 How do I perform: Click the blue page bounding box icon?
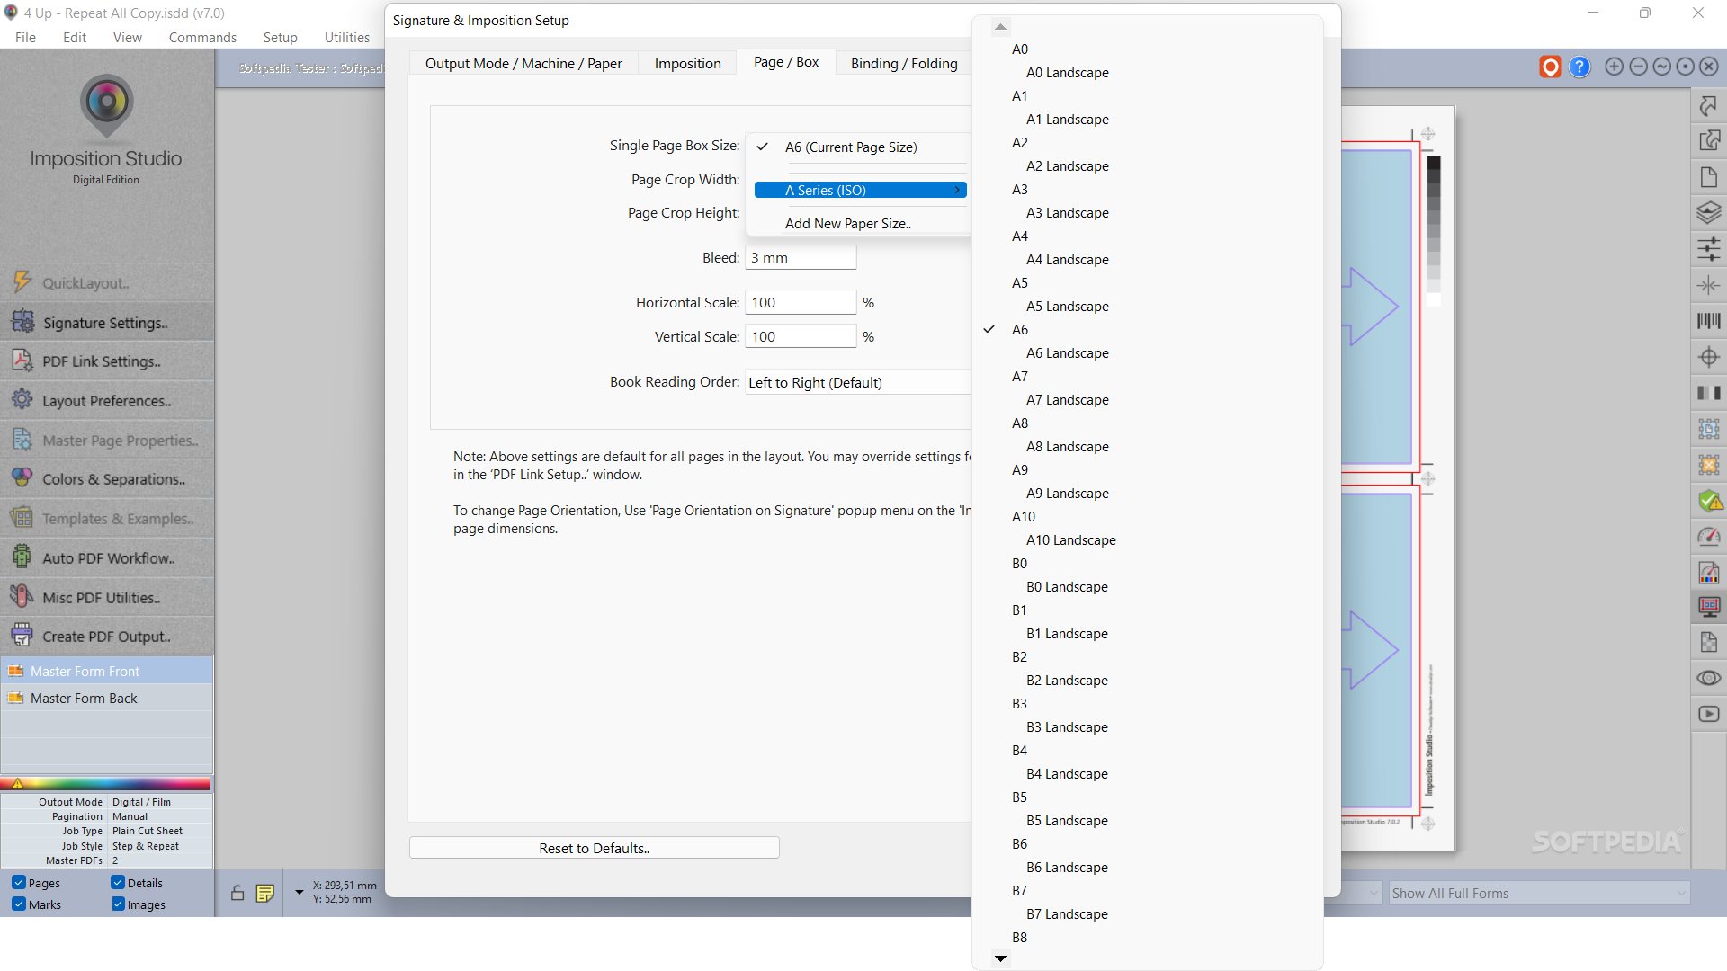(x=1708, y=429)
